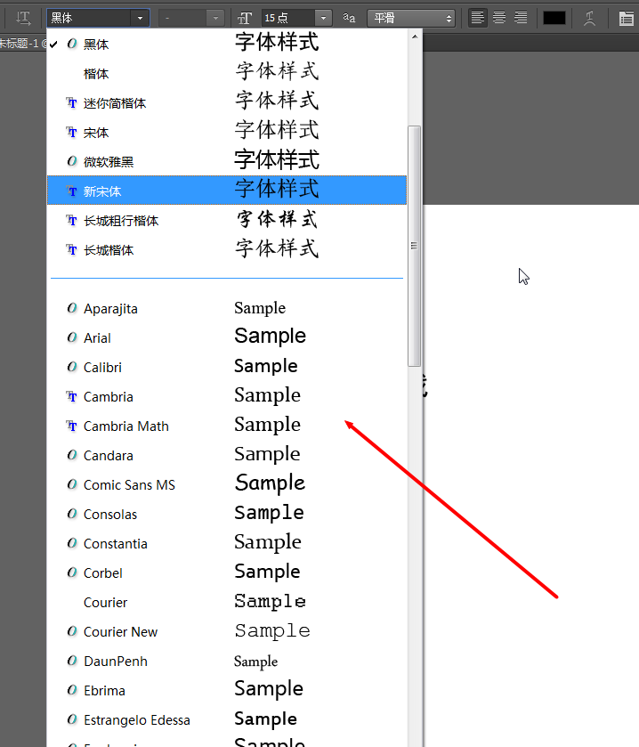
Task: Pick the Cambria font
Action: point(227,396)
